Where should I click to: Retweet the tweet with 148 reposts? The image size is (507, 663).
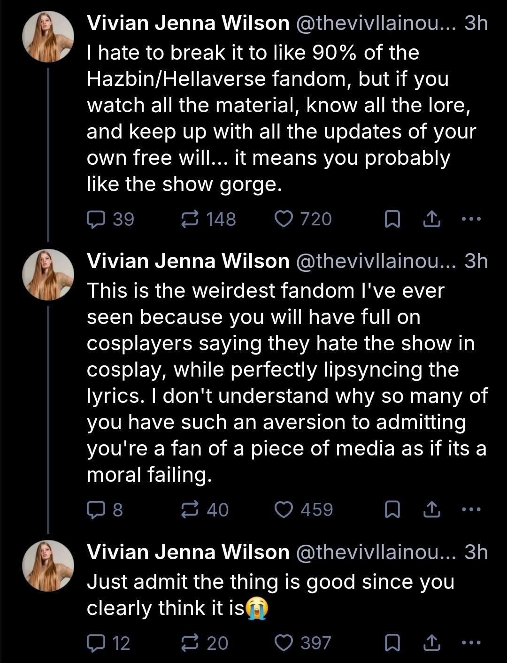coord(190,219)
